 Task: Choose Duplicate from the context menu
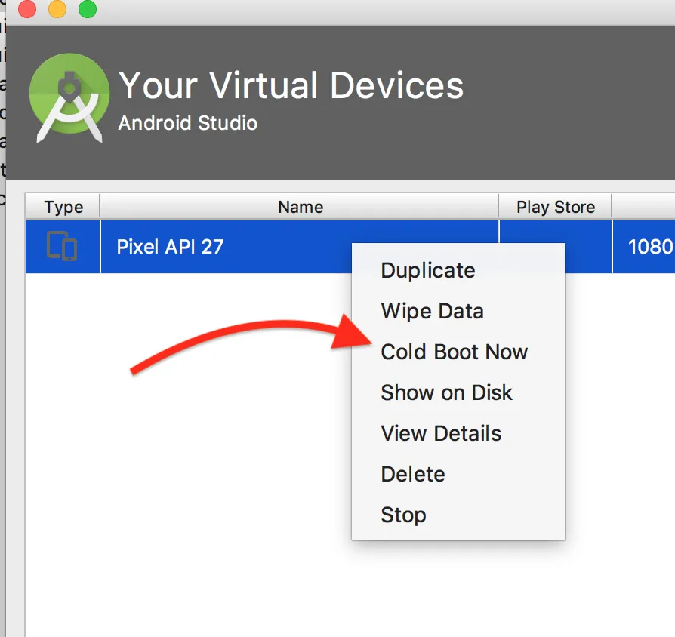pyautogui.click(x=458, y=271)
